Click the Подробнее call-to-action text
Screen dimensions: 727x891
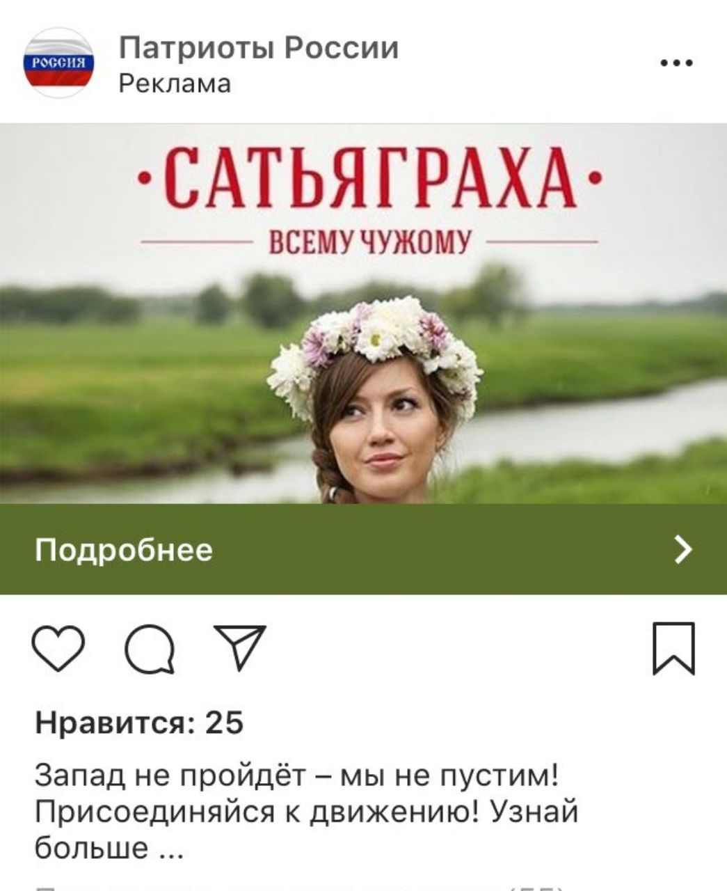[x=124, y=550]
